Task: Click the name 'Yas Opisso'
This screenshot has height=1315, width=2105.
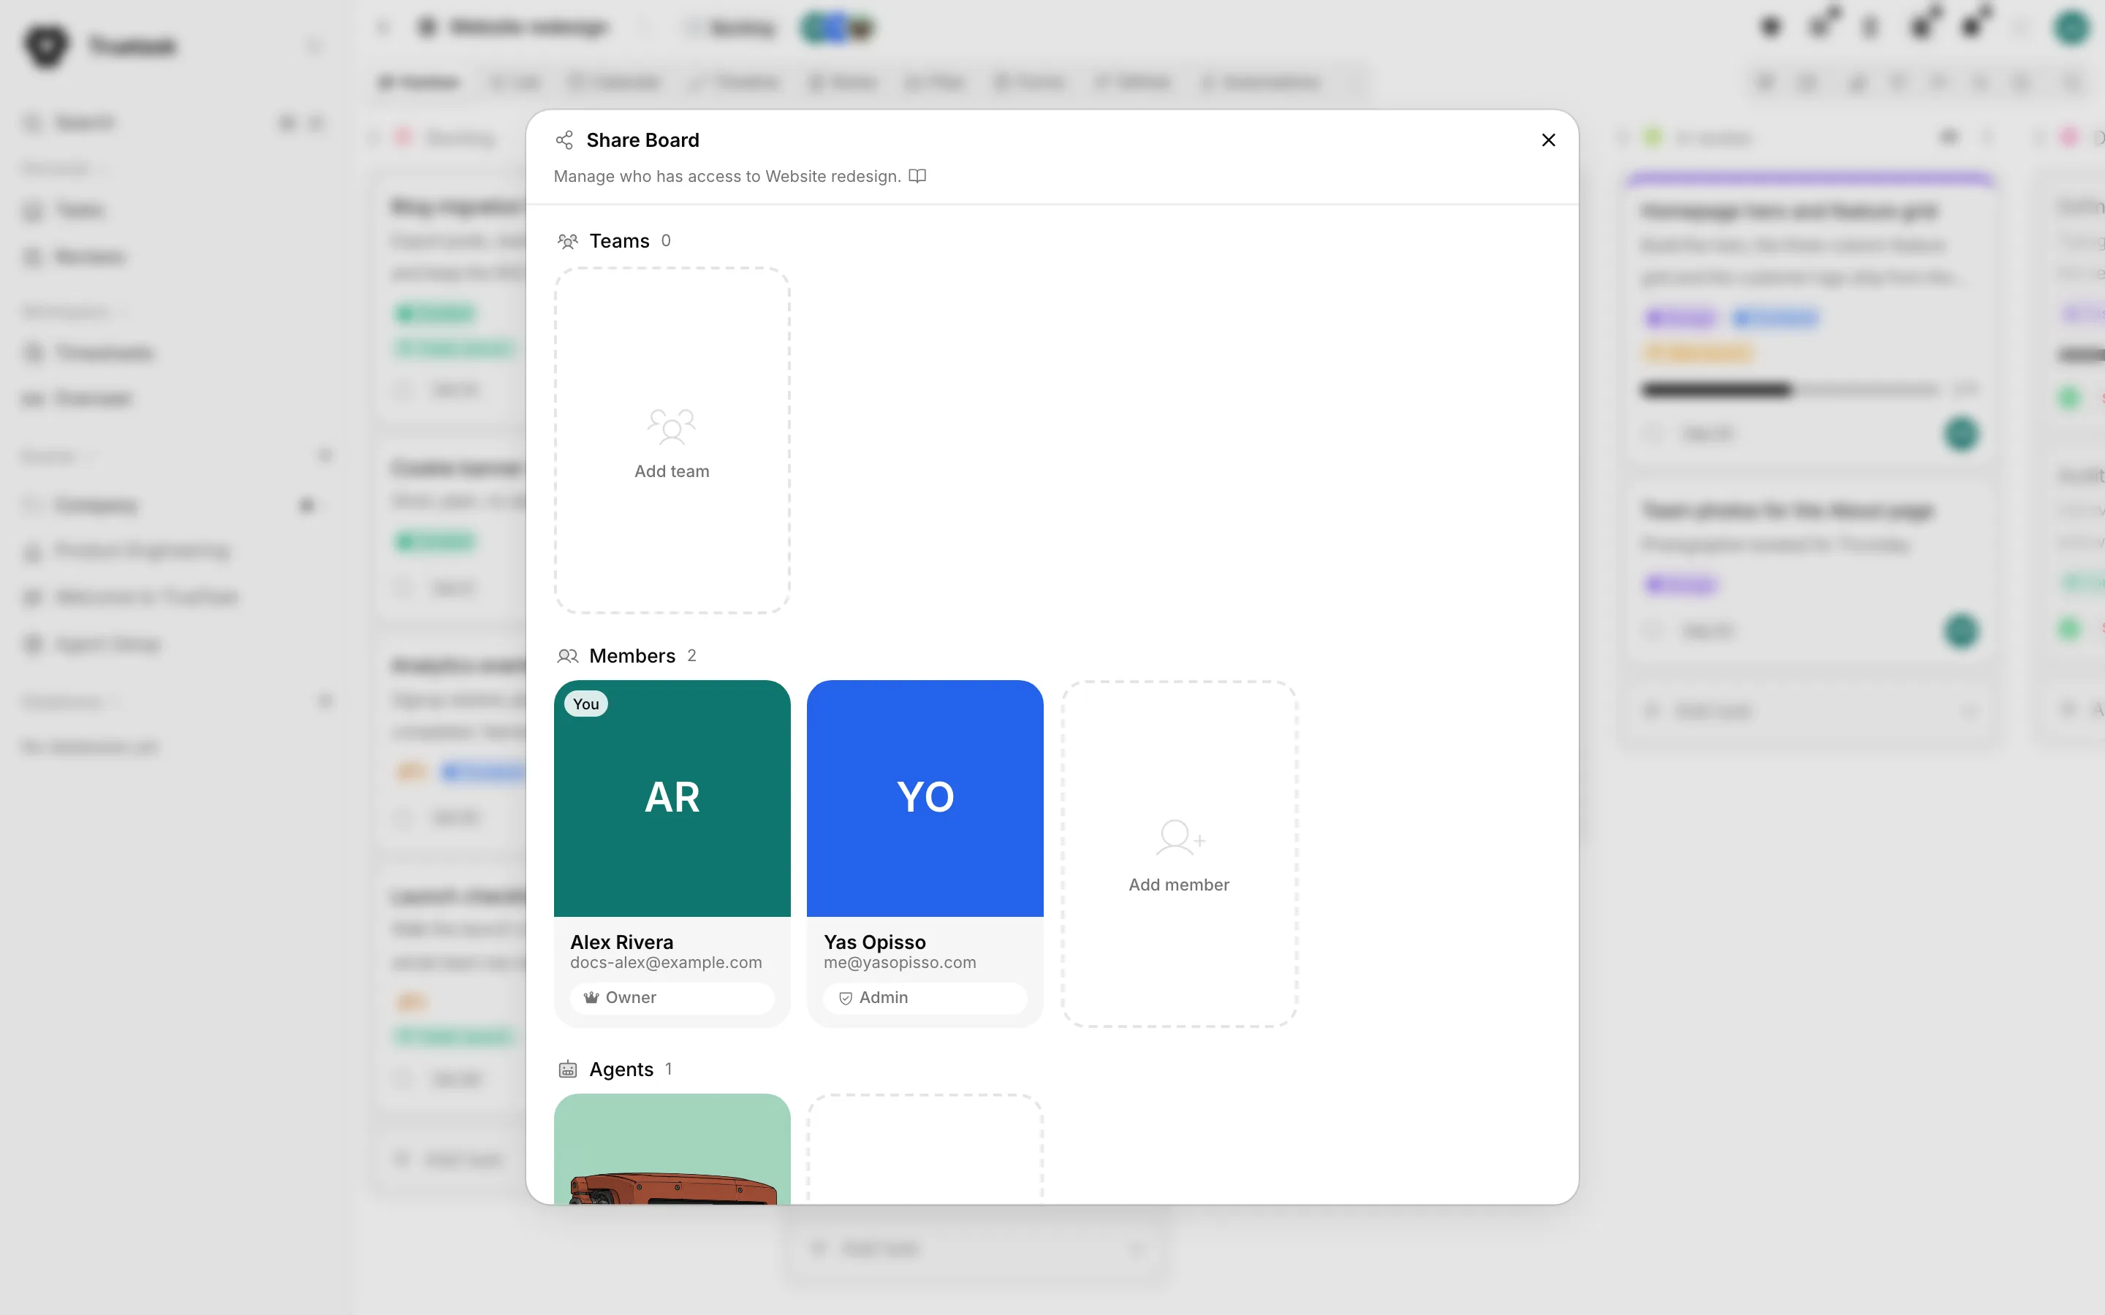Action: [x=874, y=942]
